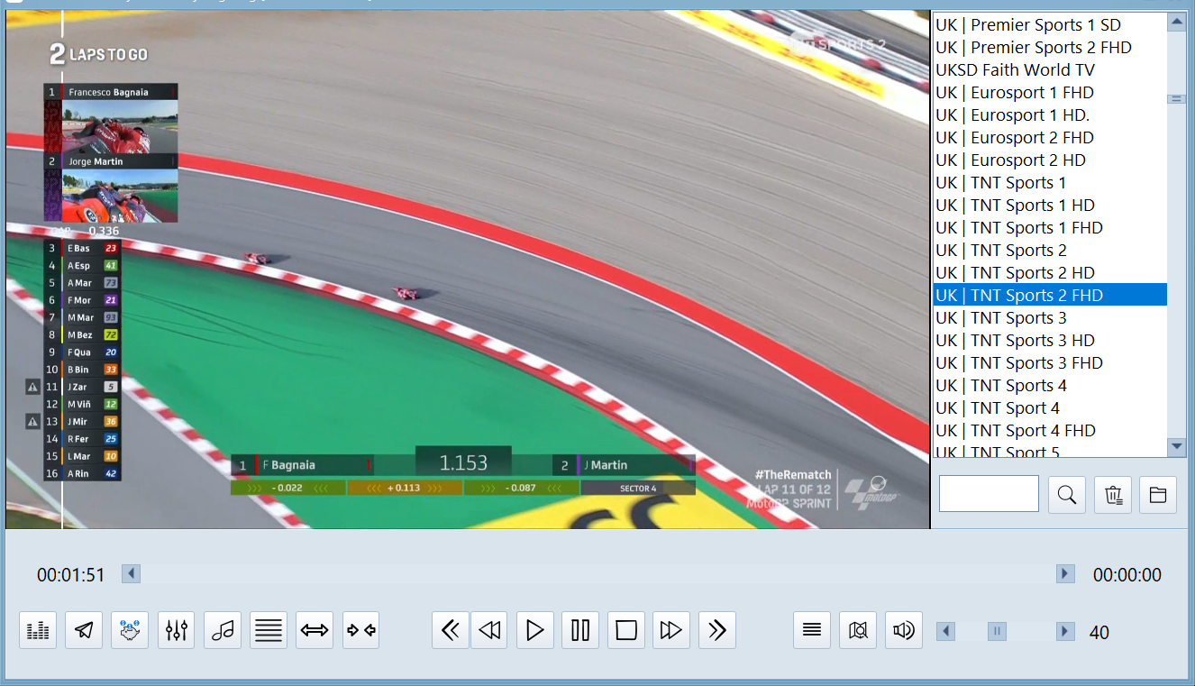Click the channel list scrollbar thumb

coord(1176,99)
